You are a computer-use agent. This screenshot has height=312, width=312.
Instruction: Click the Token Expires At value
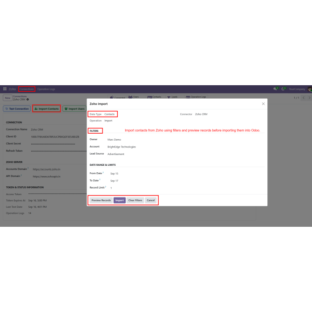coord(37,200)
